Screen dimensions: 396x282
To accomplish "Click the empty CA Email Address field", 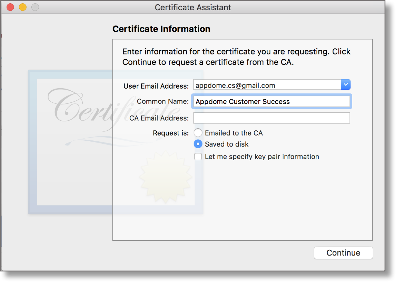I will click(271, 118).
